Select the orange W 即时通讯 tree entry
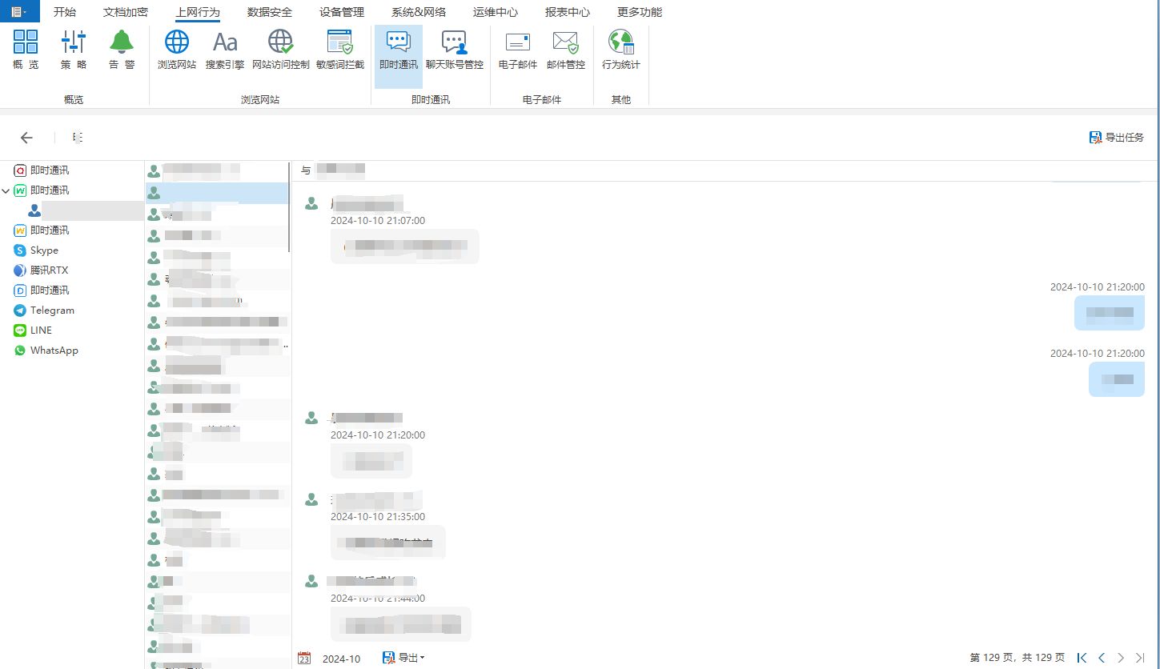 pos(42,230)
